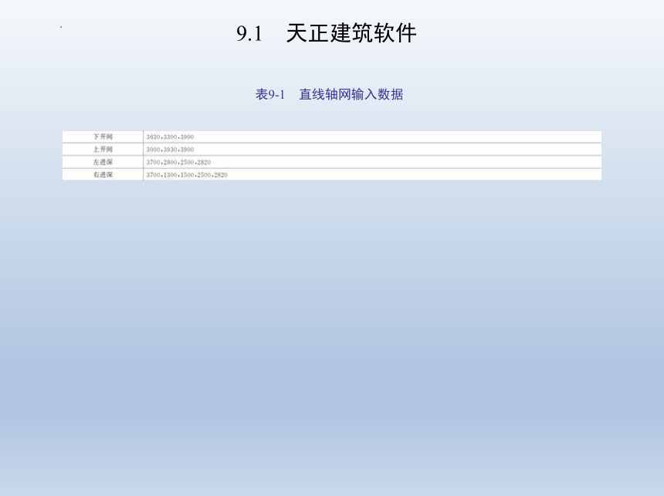
Task: Click the value "3000,3930,3900" in the table
Action: tap(170, 150)
